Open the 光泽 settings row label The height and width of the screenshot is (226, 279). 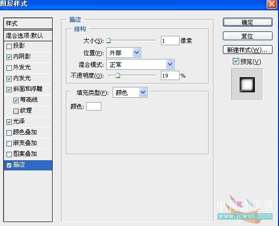pos(19,121)
